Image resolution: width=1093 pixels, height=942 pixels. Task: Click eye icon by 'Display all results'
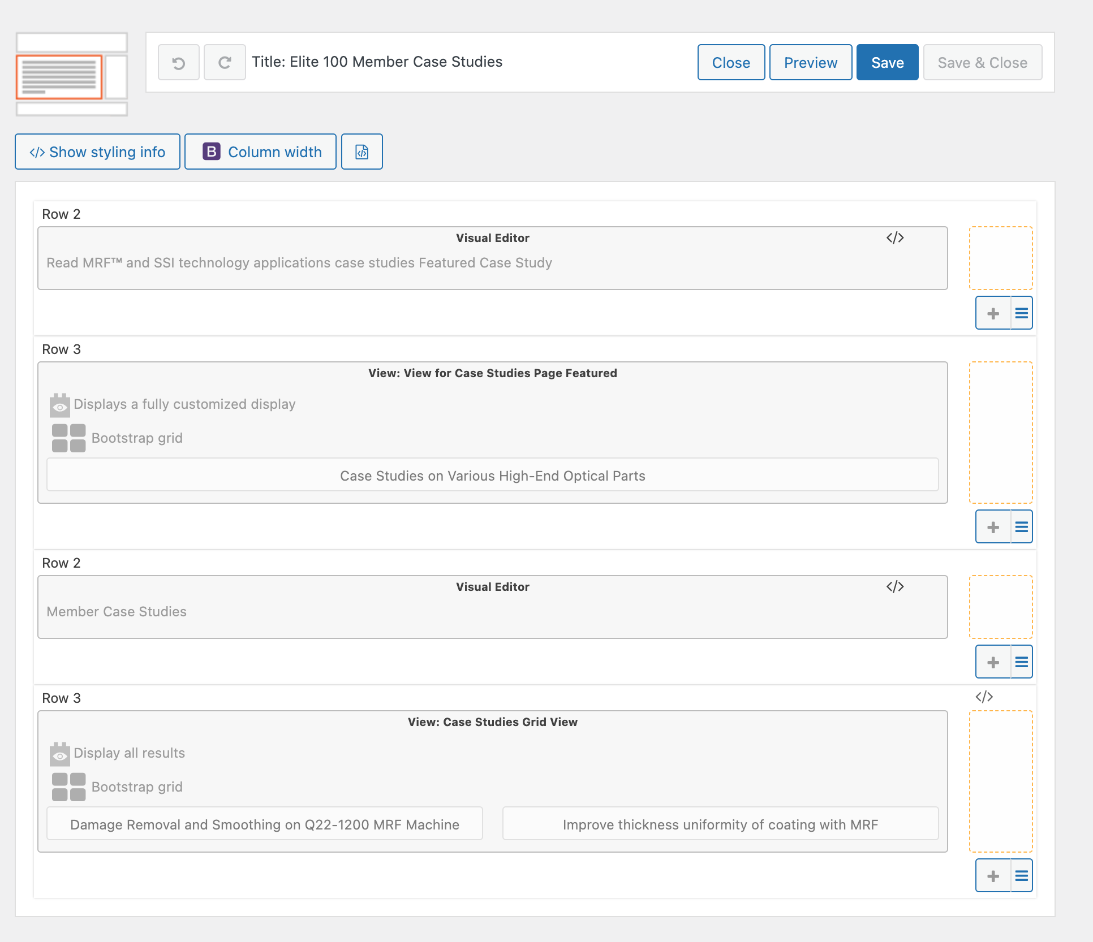60,754
